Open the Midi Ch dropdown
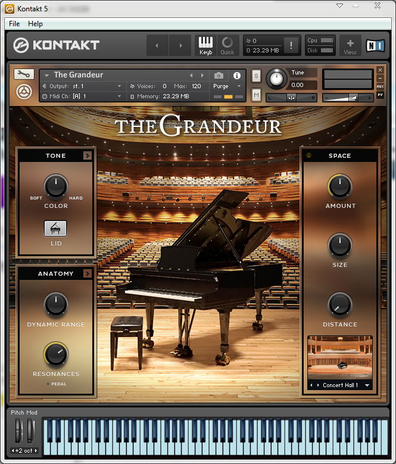Image resolution: width=396 pixels, height=464 pixels. [82, 96]
